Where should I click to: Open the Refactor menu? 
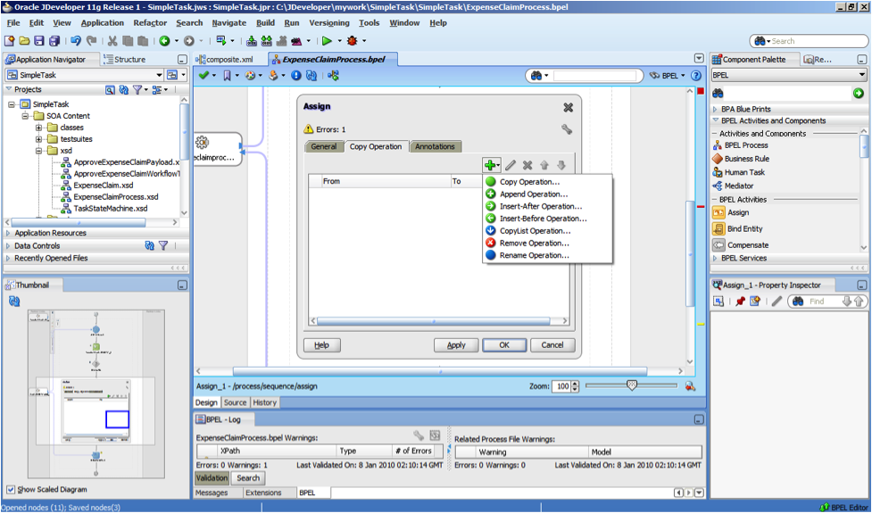click(150, 22)
